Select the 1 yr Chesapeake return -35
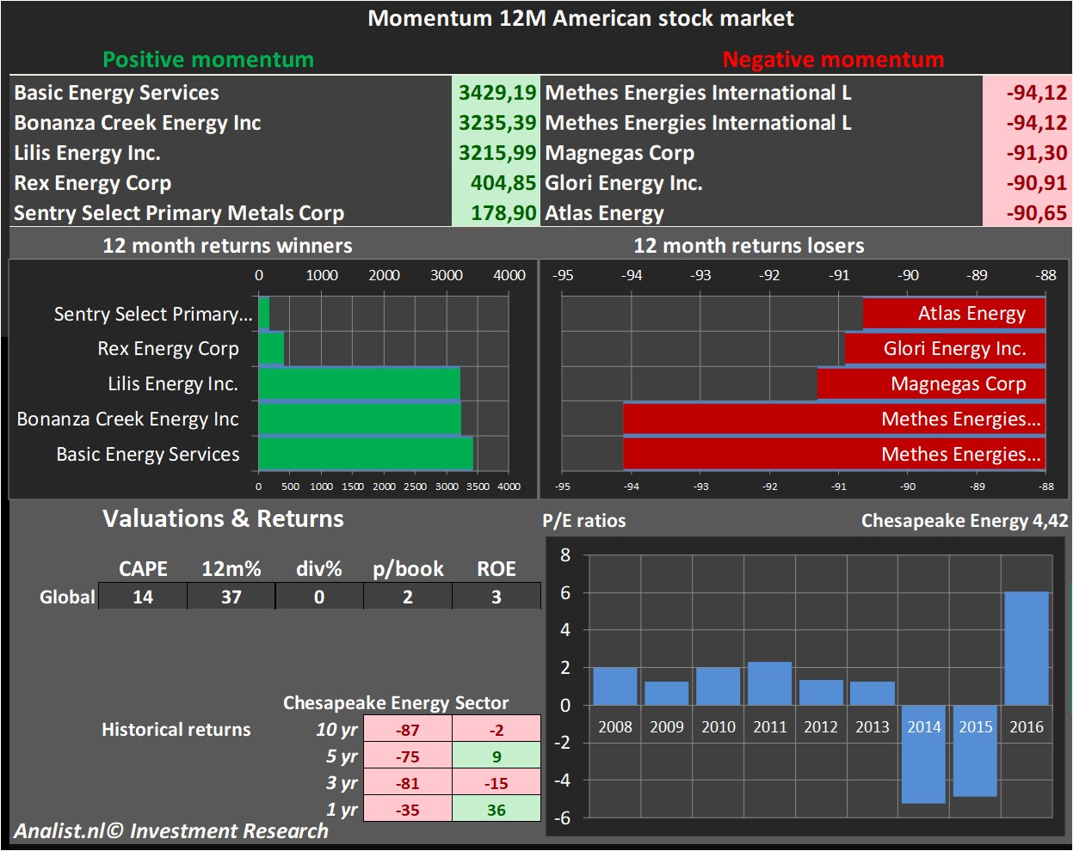Viewport: 1073px width, 851px height. 408,810
